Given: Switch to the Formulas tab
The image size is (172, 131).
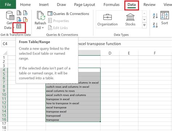Looking at the screenshot, I should pos(111,5).
